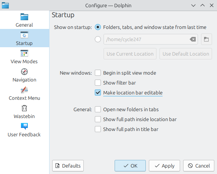
Task: Open the Context Menu settings icon
Action: 24,90
